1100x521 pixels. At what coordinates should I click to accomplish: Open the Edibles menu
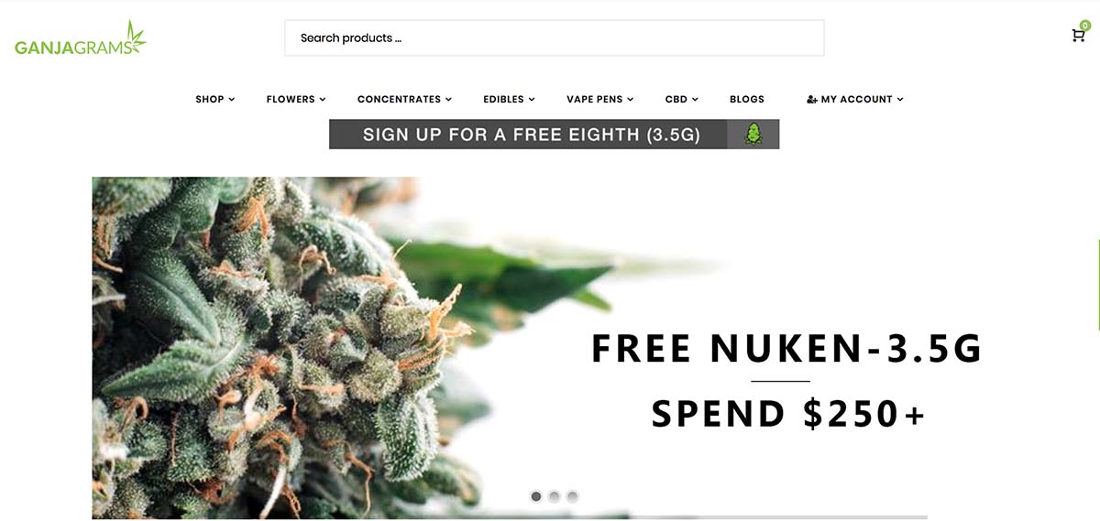[509, 99]
